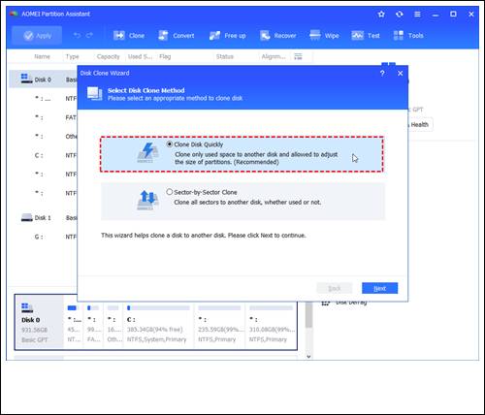
Task: Click the Alignment column header
Action: [274, 56]
